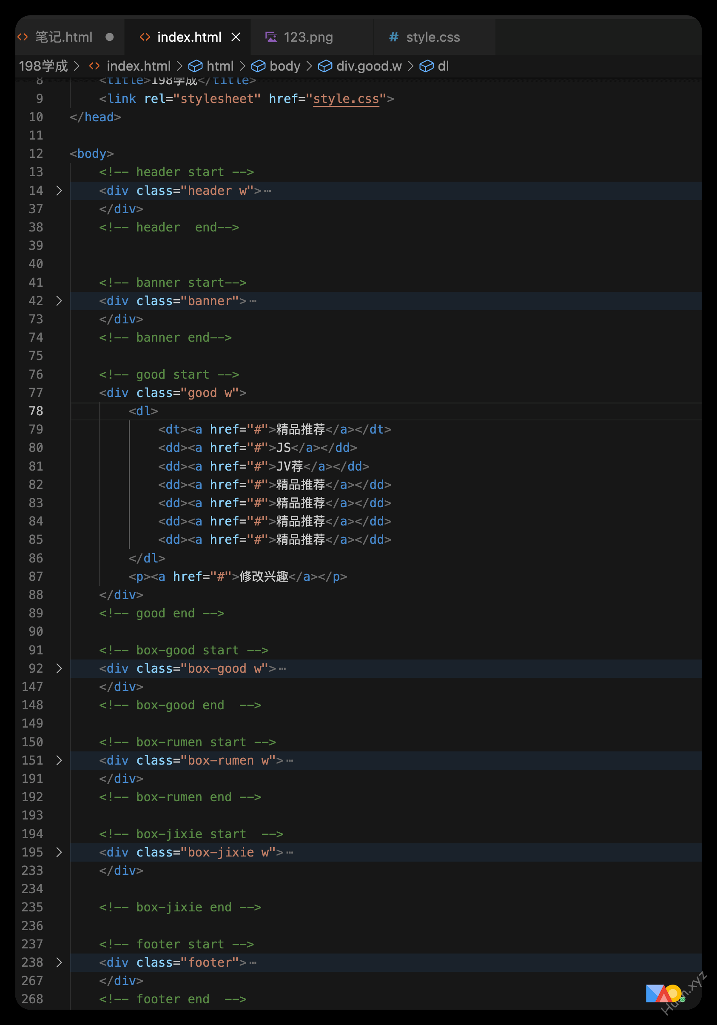Click the HTML file icon in breadcrumb
Screen dimensions: 717x1025
point(94,66)
